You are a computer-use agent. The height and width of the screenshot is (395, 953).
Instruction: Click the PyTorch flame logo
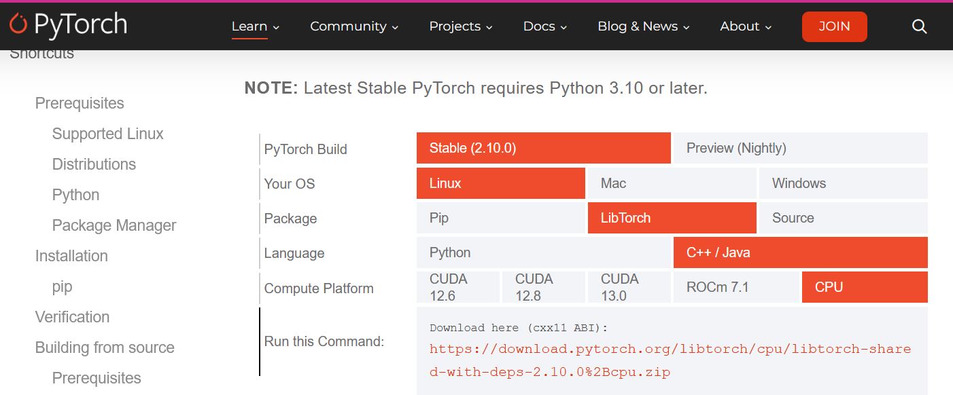pyautogui.click(x=18, y=25)
